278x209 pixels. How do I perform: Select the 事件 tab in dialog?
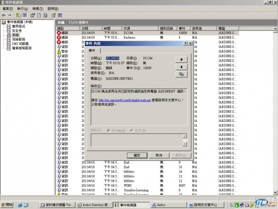tap(93, 51)
